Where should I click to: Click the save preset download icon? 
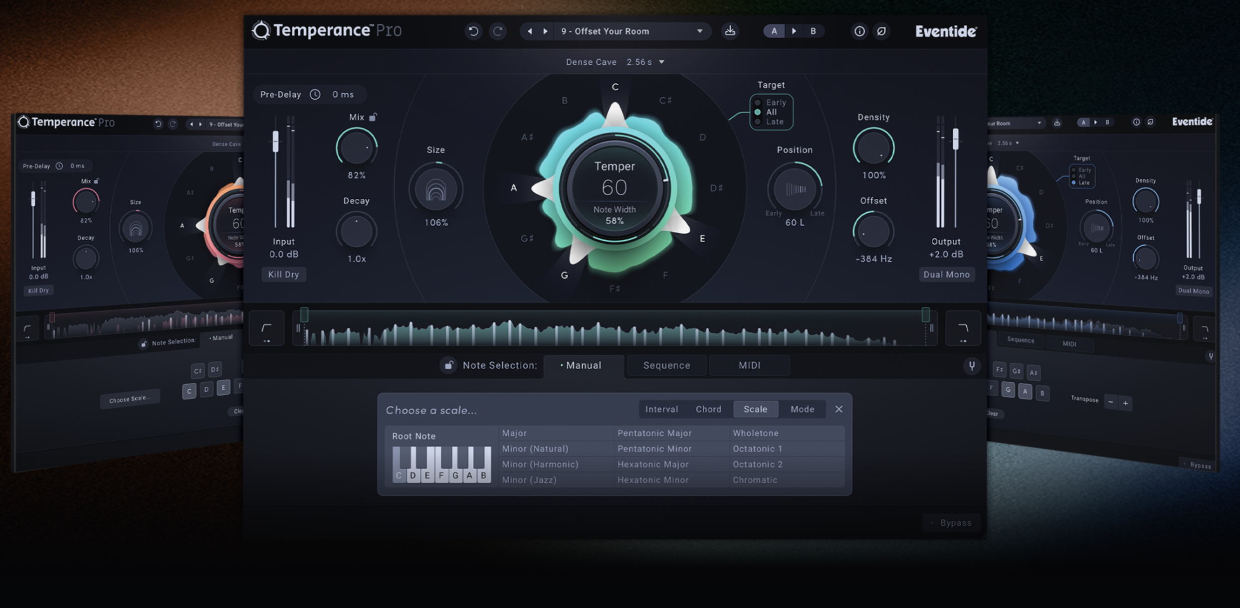(x=730, y=31)
